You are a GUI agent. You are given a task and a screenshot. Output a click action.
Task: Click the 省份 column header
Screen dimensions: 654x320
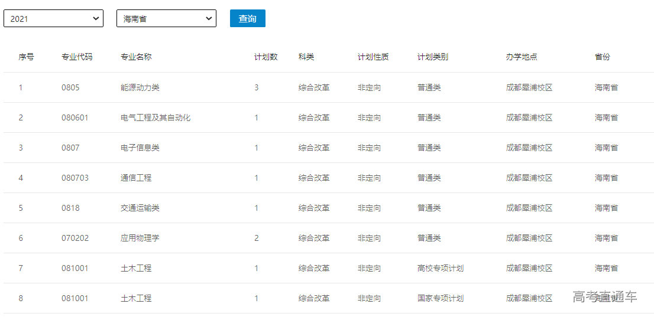tap(602, 57)
